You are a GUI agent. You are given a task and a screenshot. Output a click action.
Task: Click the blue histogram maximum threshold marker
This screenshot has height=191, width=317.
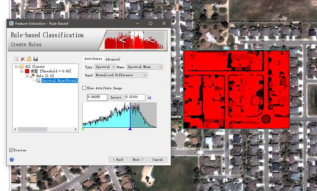130,129
